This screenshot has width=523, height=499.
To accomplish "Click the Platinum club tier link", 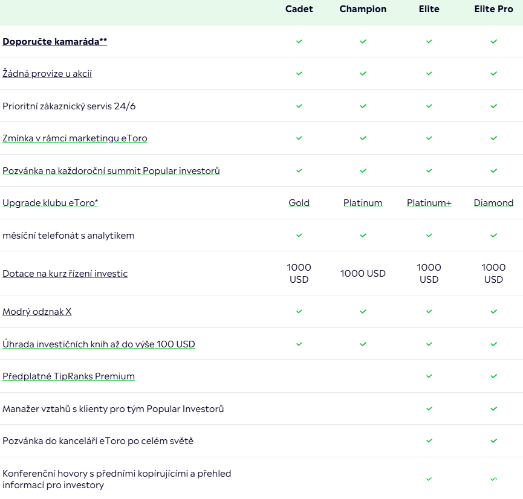I will pyautogui.click(x=363, y=203).
